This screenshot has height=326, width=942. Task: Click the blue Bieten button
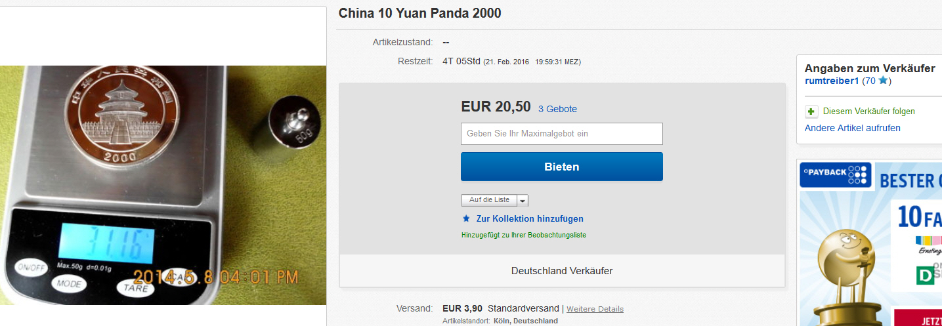point(562,167)
